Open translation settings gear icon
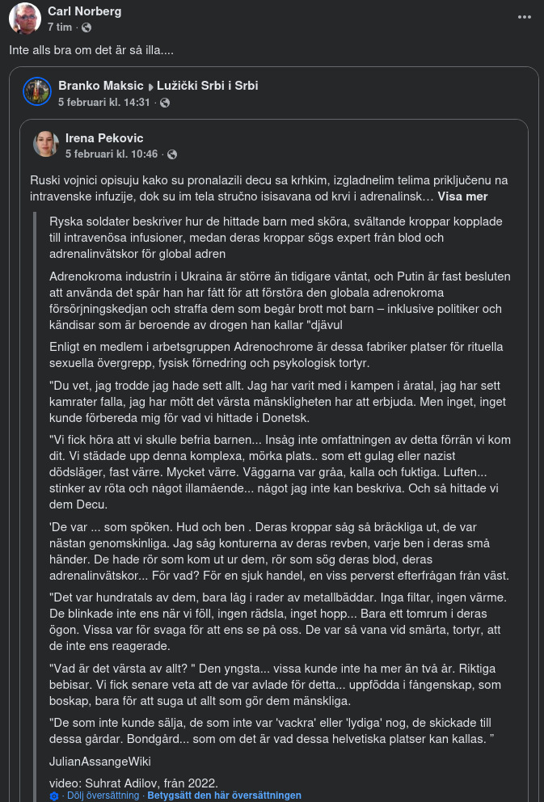This screenshot has width=544, height=802. coord(54,796)
